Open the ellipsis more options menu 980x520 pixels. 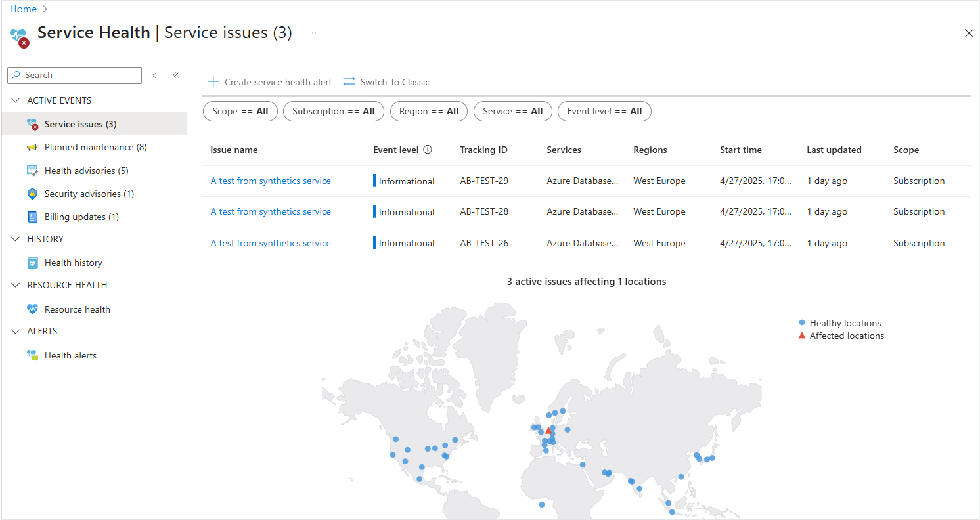(315, 33)
